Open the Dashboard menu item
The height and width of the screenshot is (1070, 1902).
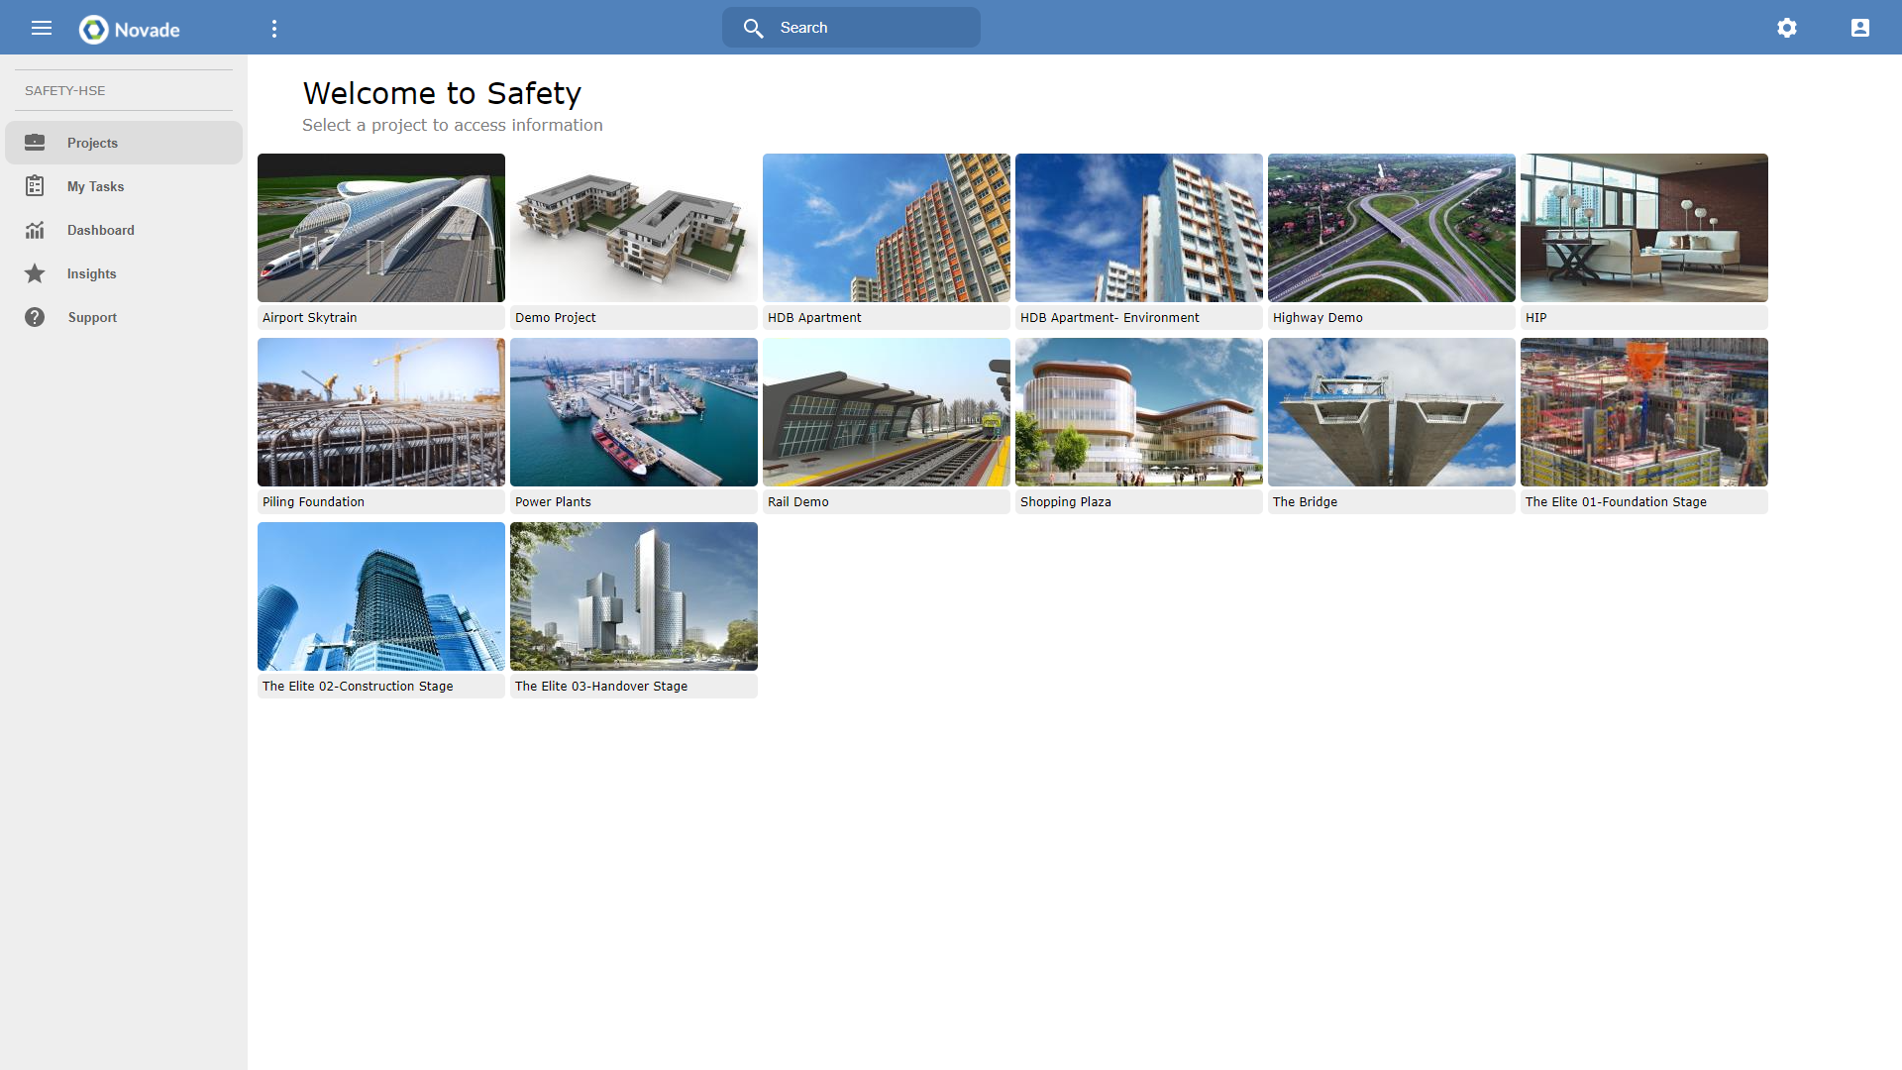101,230
